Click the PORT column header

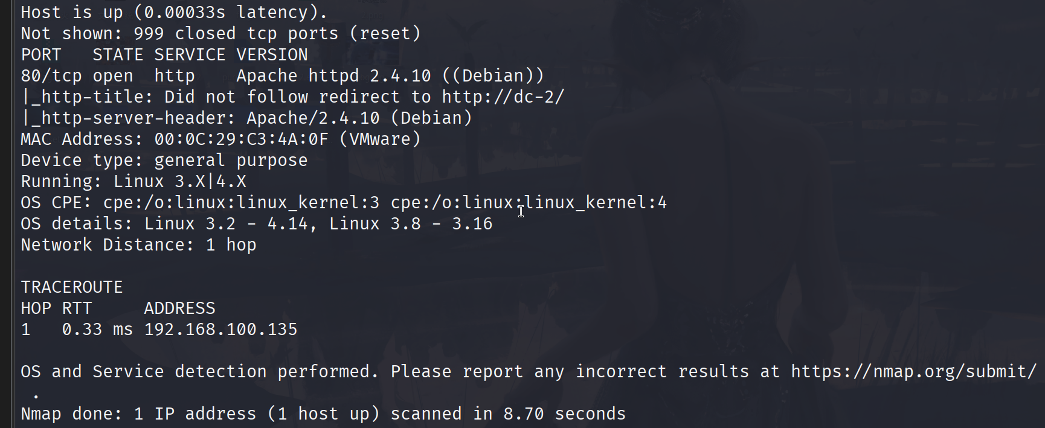click(x=41, y=54)
